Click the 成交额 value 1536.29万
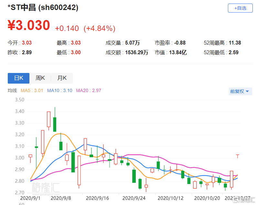This screenshot has width=257, height=205. pyautogui.click(x=137, y=52)
